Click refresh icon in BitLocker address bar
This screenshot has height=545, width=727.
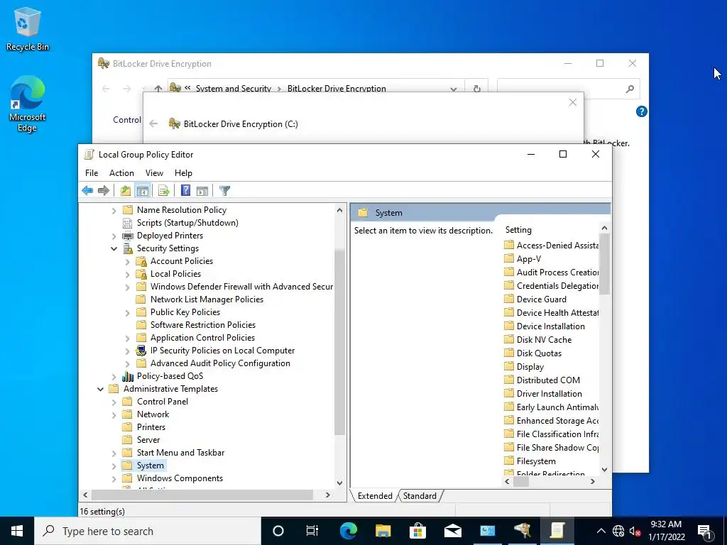point(476,89)
